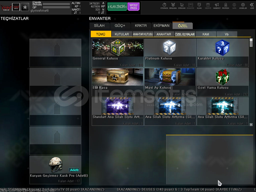Switch to the GÜÇ+ tab
This screenshot has width=256, height=192.
point(120,26)
